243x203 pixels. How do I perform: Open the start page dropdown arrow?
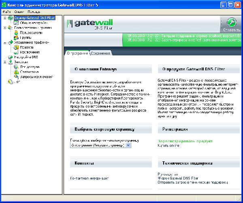tap(128, 145)
